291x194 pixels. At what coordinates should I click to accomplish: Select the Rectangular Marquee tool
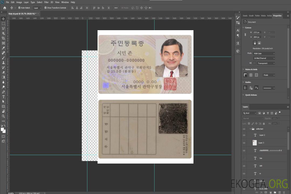tap(4, 23)
